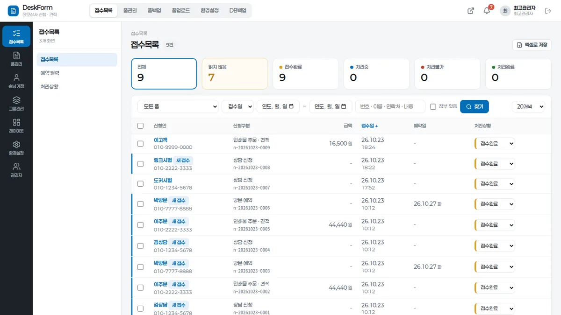
Task: Switch to the 폼백업 top tab
Action: point(154,10)
